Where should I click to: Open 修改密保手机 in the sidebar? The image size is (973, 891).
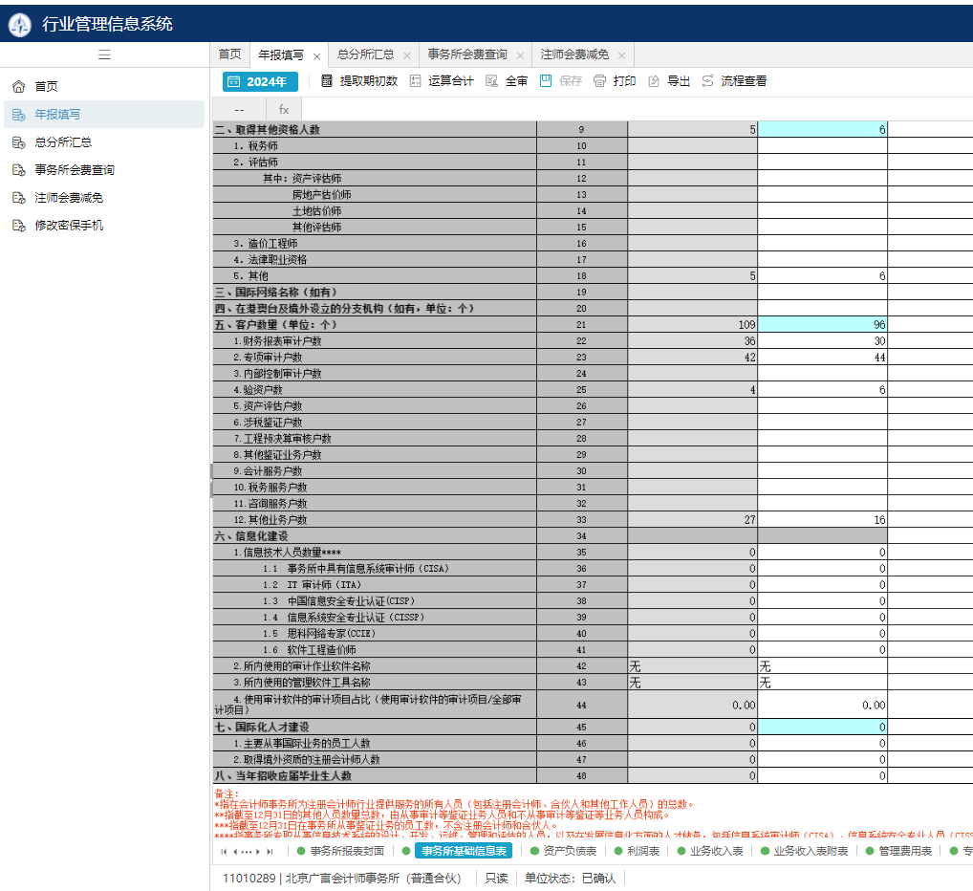[x=69, y=226]
